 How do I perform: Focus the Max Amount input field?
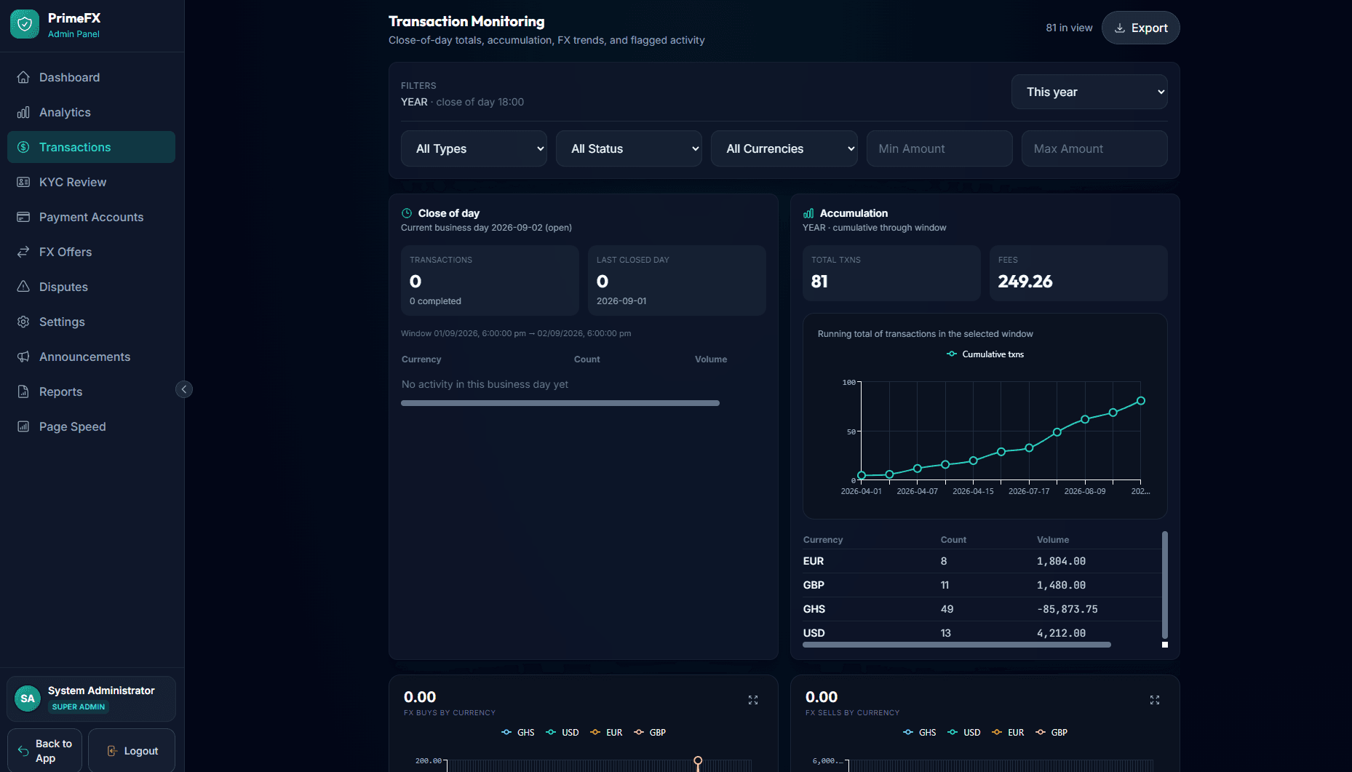tap(1094, 148)
